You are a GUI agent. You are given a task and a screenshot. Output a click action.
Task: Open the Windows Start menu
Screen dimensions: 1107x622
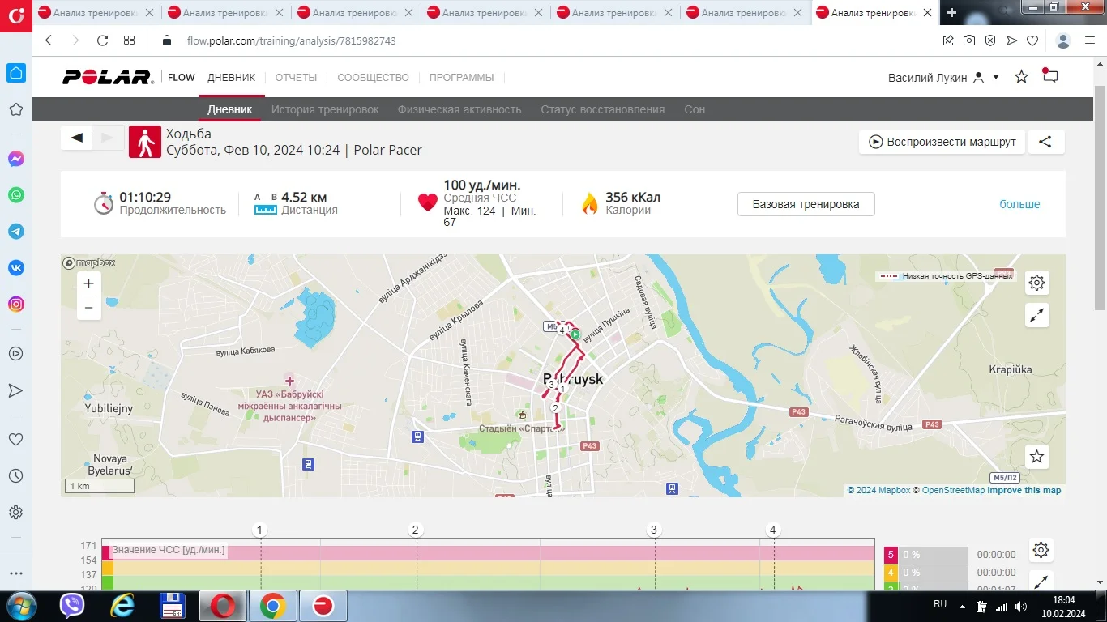[21, 605]
